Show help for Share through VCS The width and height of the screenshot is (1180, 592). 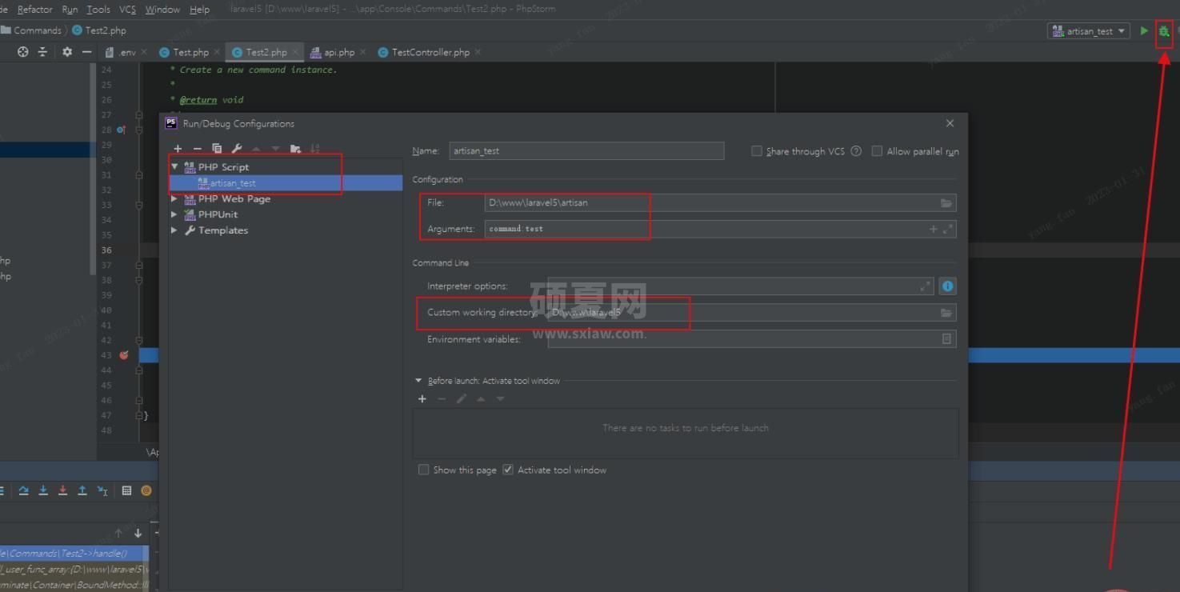coord(856,151)
